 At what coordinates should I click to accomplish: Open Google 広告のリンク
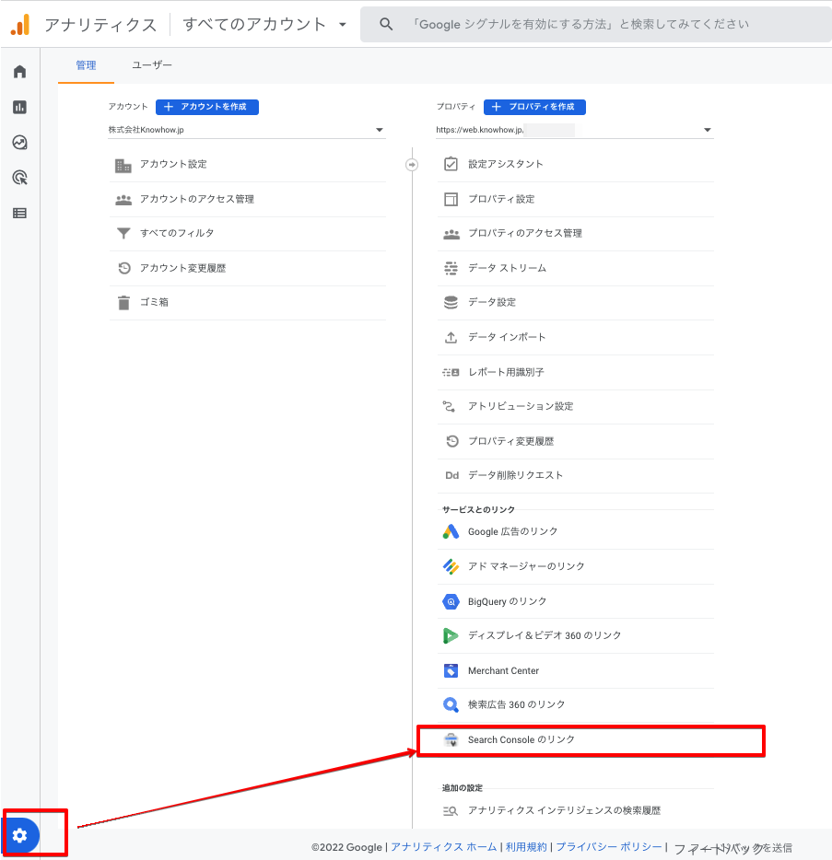tap(576, 531)
